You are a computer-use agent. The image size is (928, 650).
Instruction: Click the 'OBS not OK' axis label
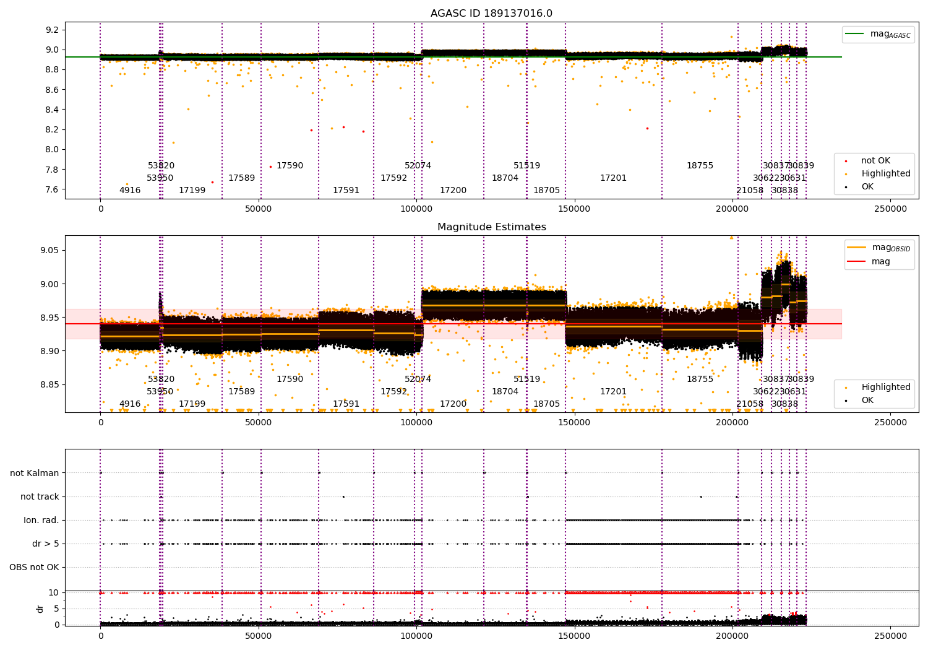tap(34, 568)
